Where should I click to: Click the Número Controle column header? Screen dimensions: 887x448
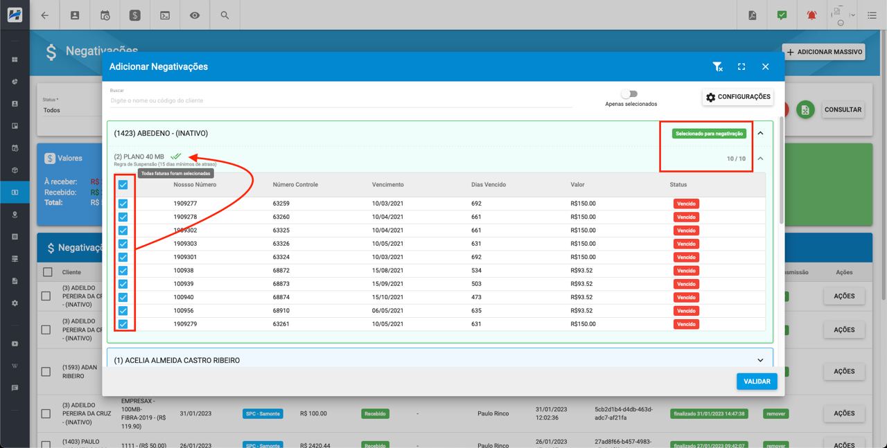click(295, 185)
